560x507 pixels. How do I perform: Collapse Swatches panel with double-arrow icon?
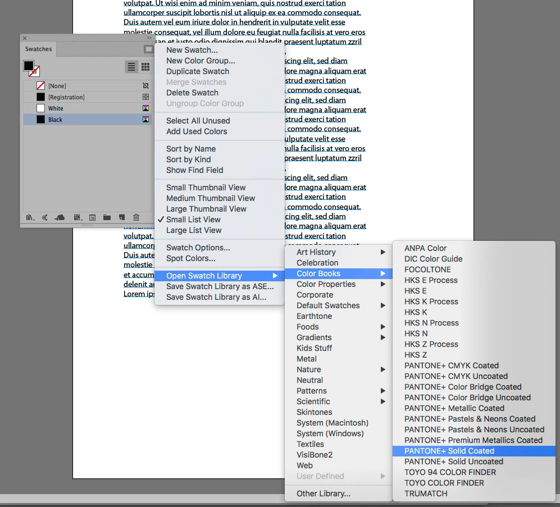(x=149, y=38)
